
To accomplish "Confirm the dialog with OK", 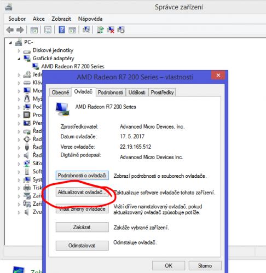I will click(x=169, y=265).
